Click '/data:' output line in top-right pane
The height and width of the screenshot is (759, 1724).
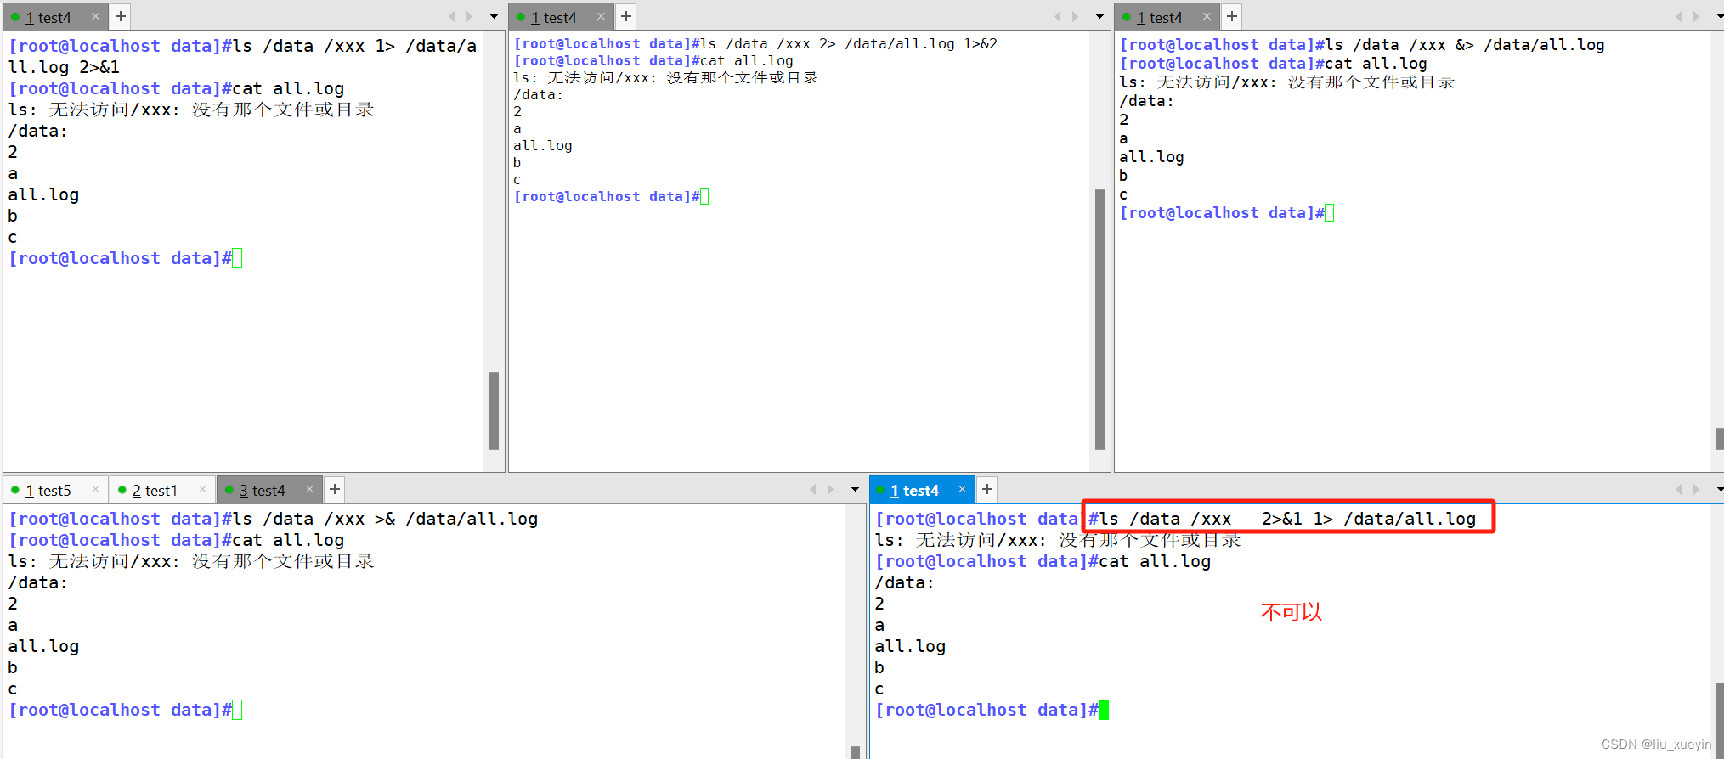(1147, 101)
